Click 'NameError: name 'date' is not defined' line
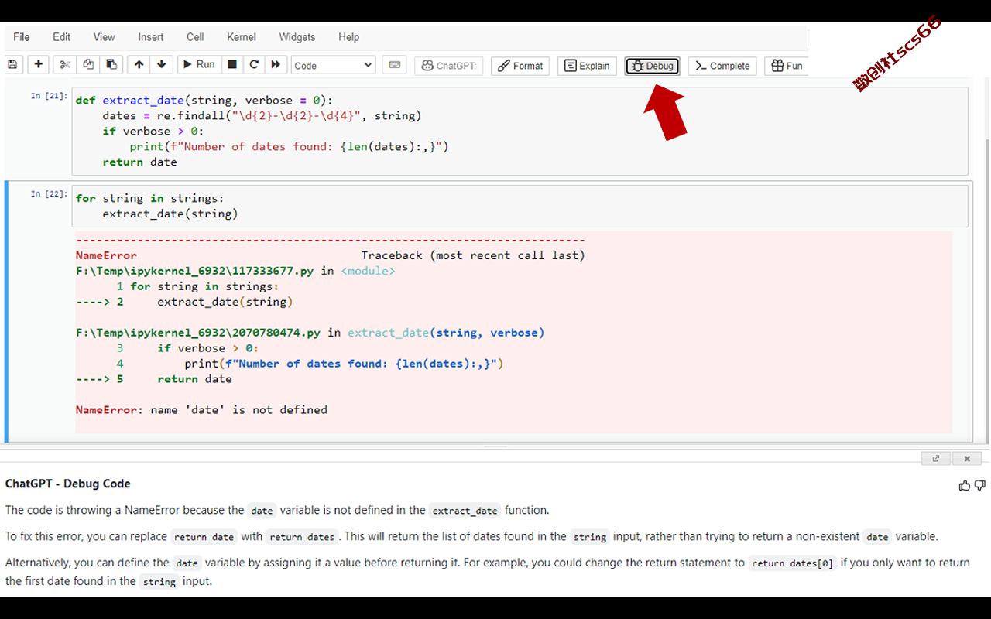Screen dimensions: 991x619 click(x=201, y=410)
